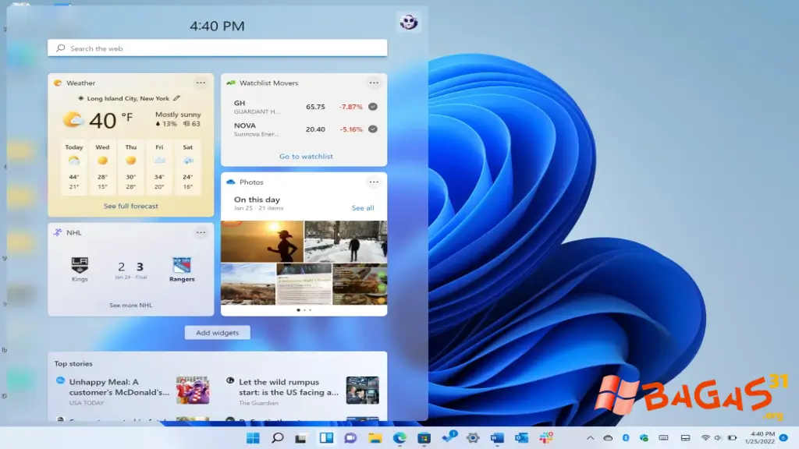Select Thu forecast column
The image size is (799, 449).
(131, 168)
